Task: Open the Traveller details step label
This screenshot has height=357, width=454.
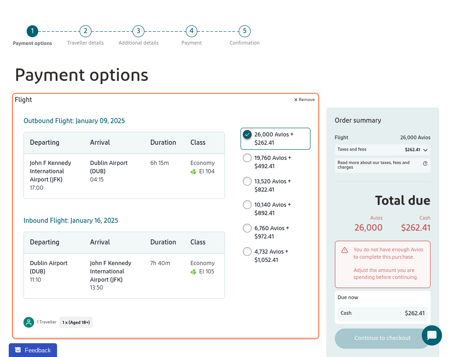Action: tap(86, 43)
